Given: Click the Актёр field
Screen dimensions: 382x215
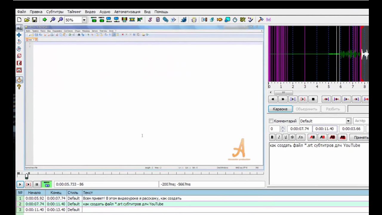Looking at the screenshot, I should [x=361, y=121].
